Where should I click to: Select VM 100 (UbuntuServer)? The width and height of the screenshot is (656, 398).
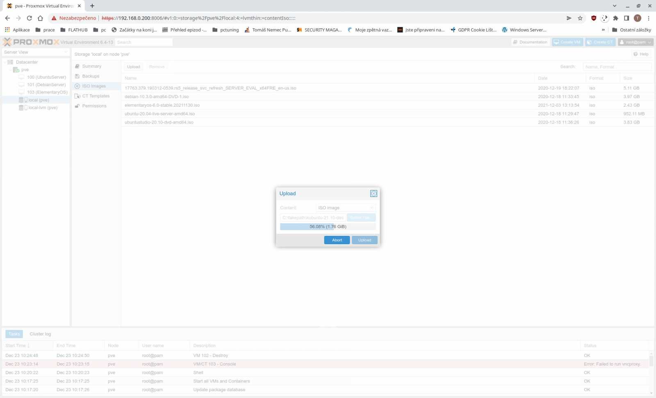(x=46, y=77)
